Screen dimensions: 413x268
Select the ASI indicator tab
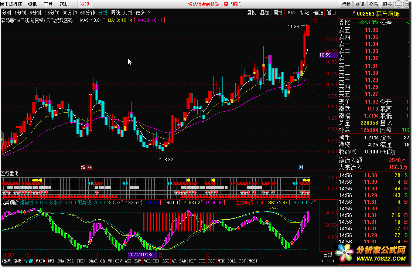[128, 261]
